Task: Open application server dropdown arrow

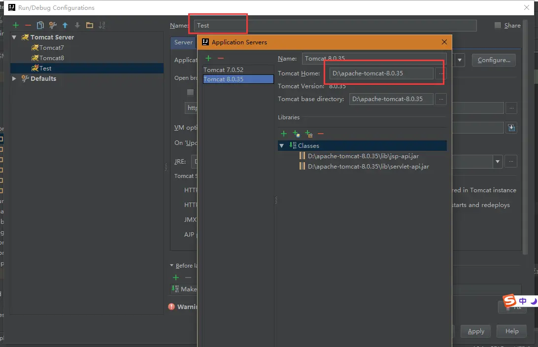Action: (x=460, y=60)
